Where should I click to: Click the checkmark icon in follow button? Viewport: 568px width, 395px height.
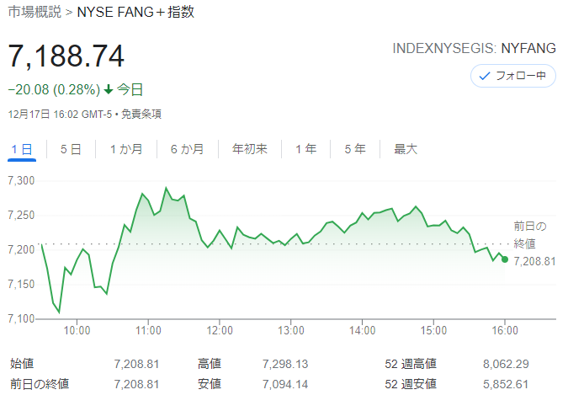[x=485, y=76]
